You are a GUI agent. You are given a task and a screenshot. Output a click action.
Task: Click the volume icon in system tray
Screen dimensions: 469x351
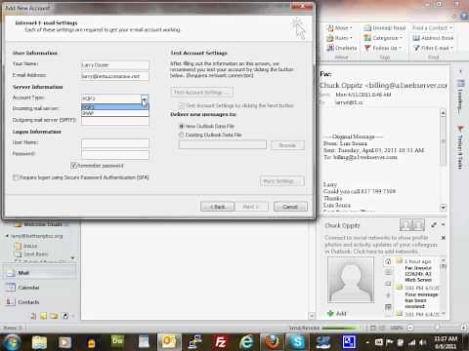(423, 342)
